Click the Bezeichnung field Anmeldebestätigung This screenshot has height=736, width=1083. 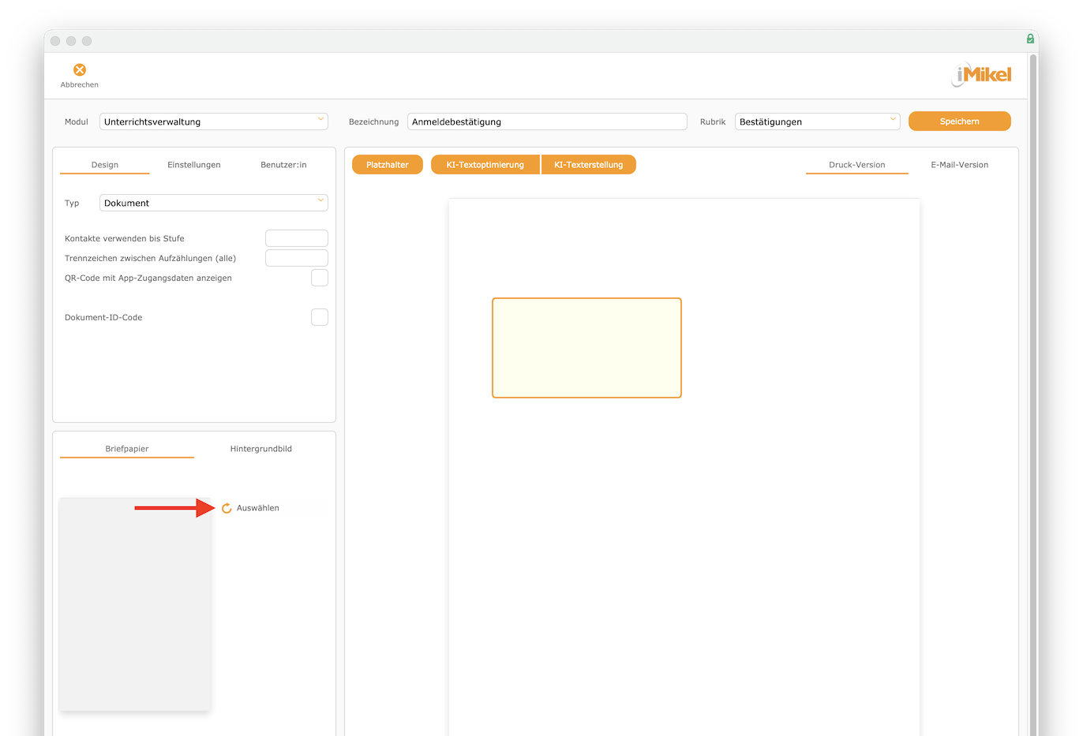click(547, 121)
